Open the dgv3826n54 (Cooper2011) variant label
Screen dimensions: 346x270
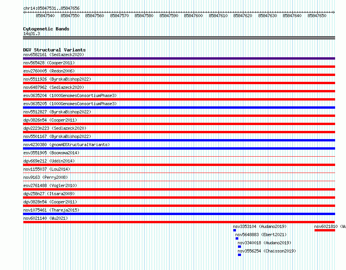pos(50,120)
